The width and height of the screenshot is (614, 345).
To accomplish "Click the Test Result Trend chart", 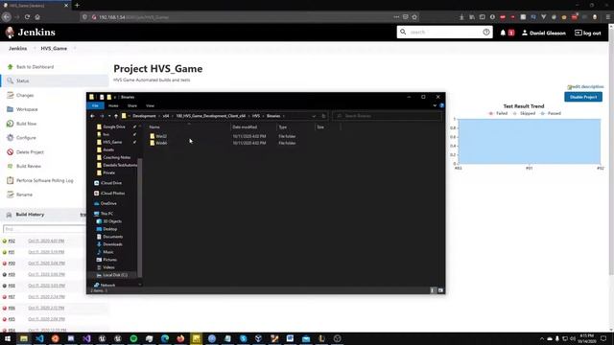I will click(x=529, y=141).
